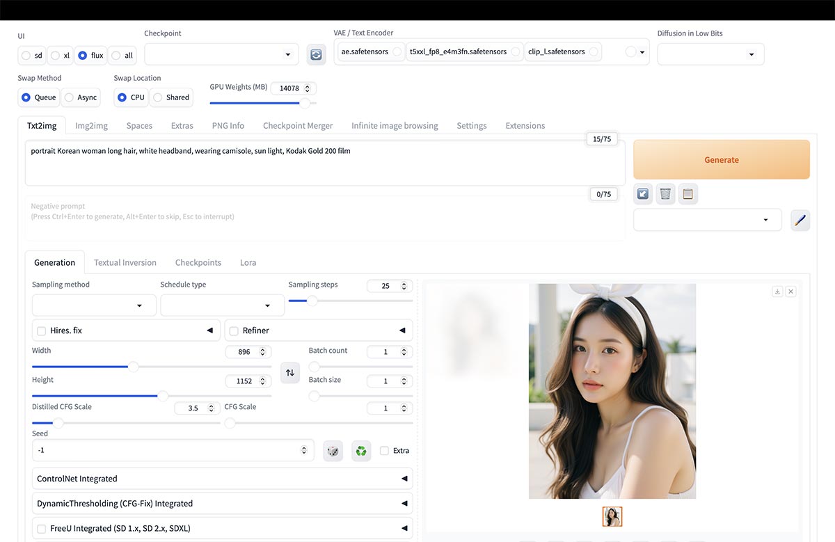
Task: Click the read generation parameters arrow icon
Action: (x=643, y=194)
